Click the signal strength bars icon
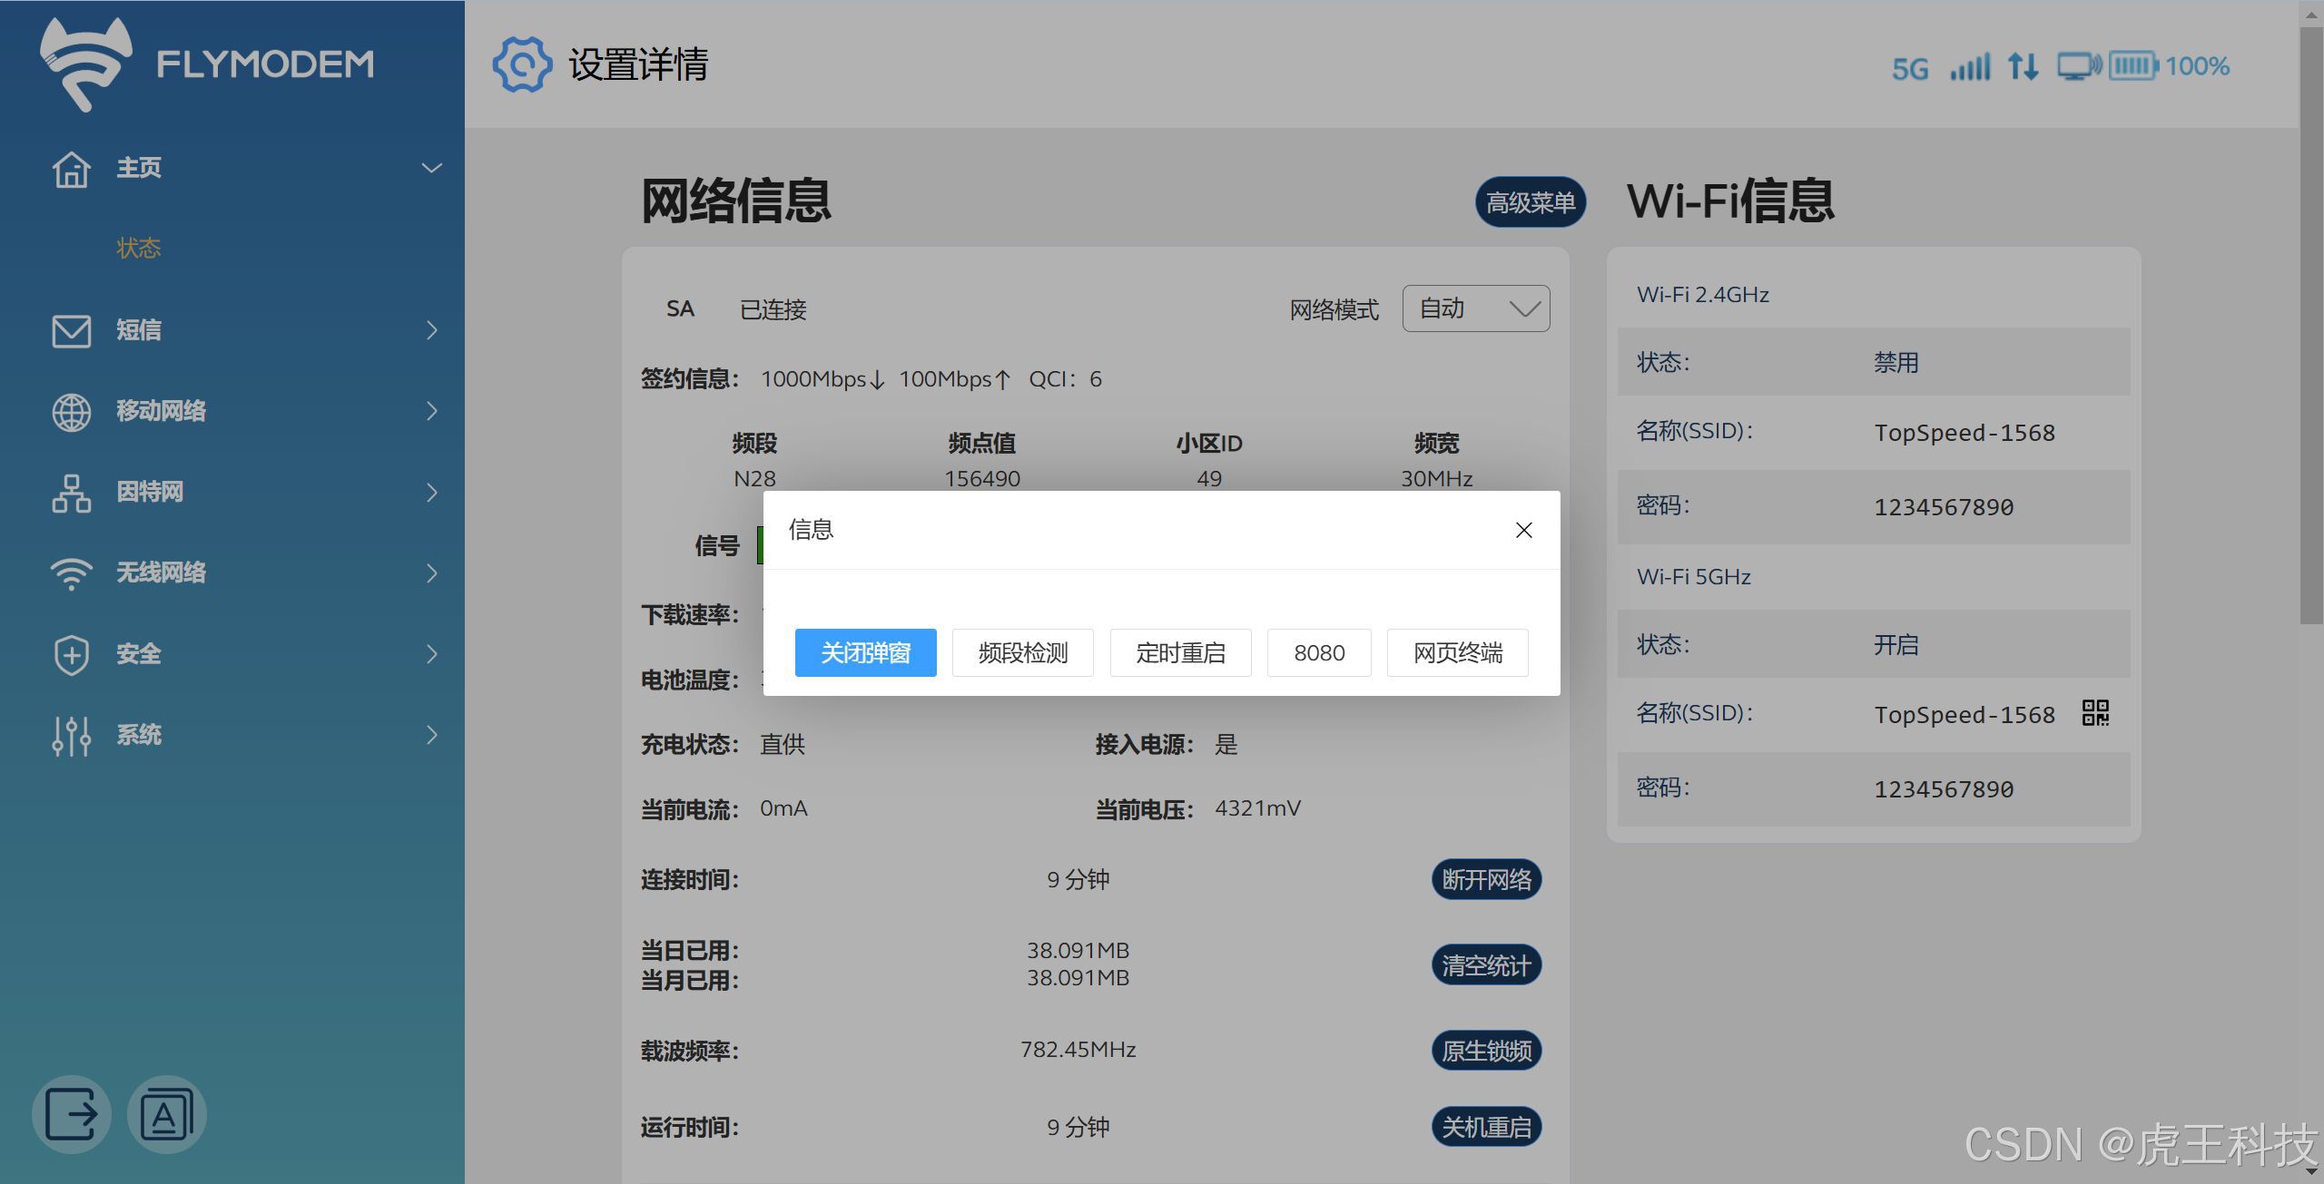Image resolution: width=2324 pixels, height=1184 pixels. pyautogui.click(x=1970, y=66)
